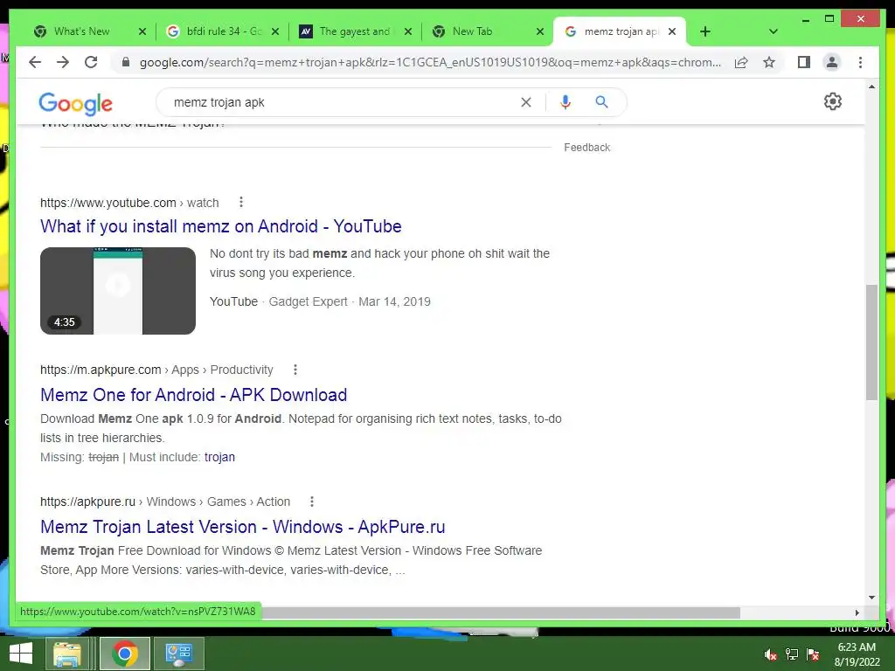Click the muted volume tray icon
Screen dimensions: 895x671
pos(770,654)
